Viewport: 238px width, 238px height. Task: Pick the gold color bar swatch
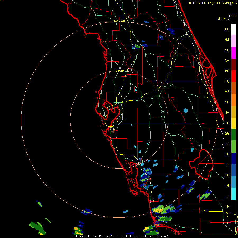pyautogui.click(x=234, y=112)
